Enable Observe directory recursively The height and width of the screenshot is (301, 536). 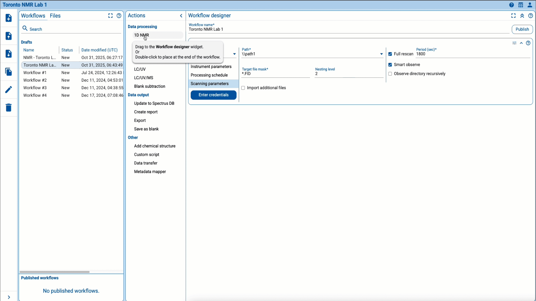click(390, 74)
